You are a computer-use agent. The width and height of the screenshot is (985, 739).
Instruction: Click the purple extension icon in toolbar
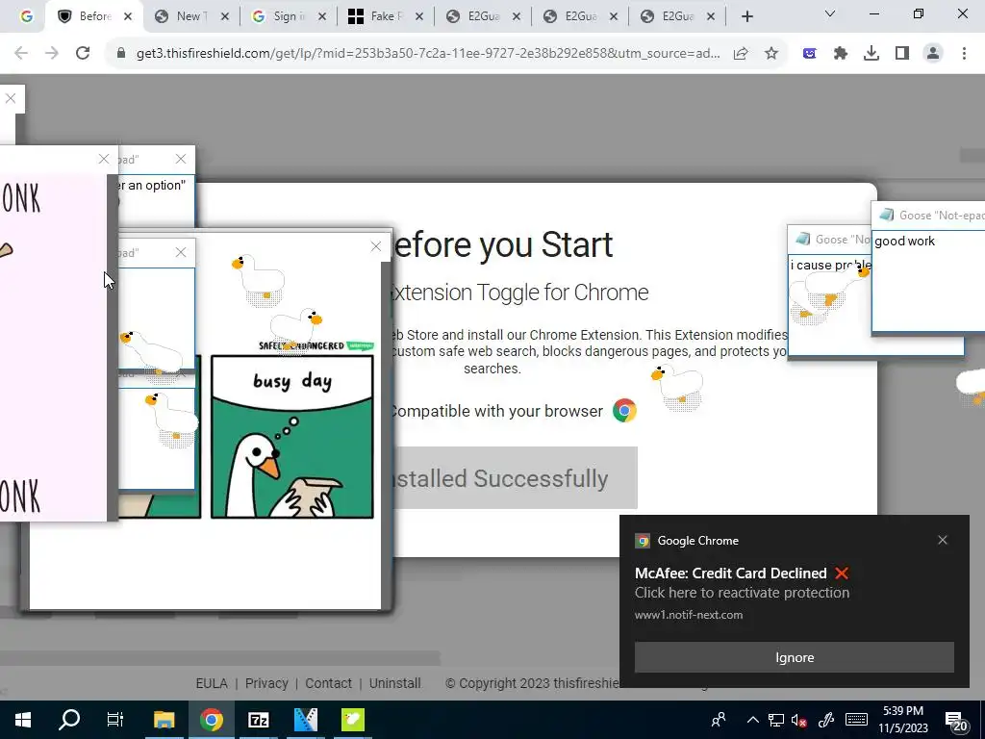pyautogui.click(x=810, y=54)
